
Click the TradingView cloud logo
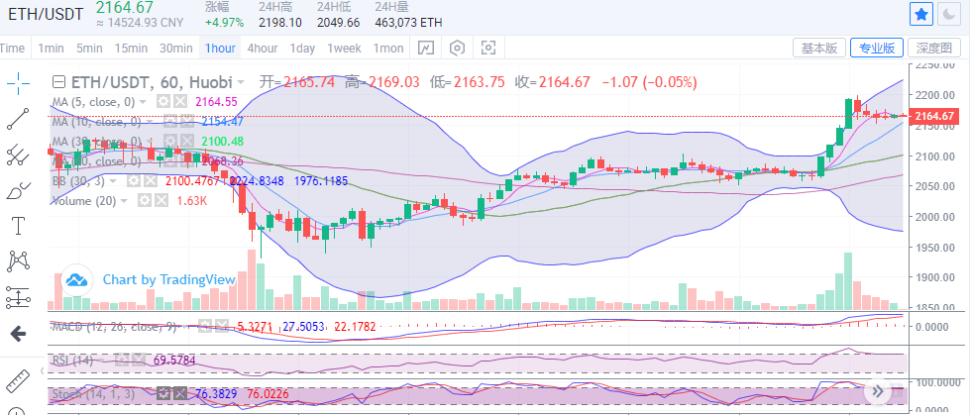coord(76,279)
